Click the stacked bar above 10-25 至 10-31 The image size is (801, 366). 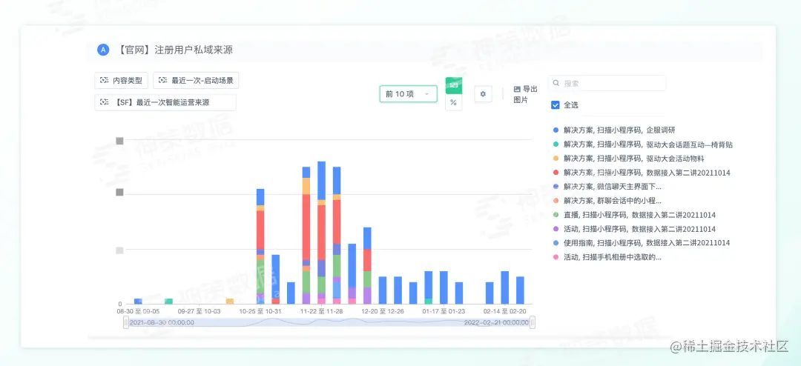260,247
